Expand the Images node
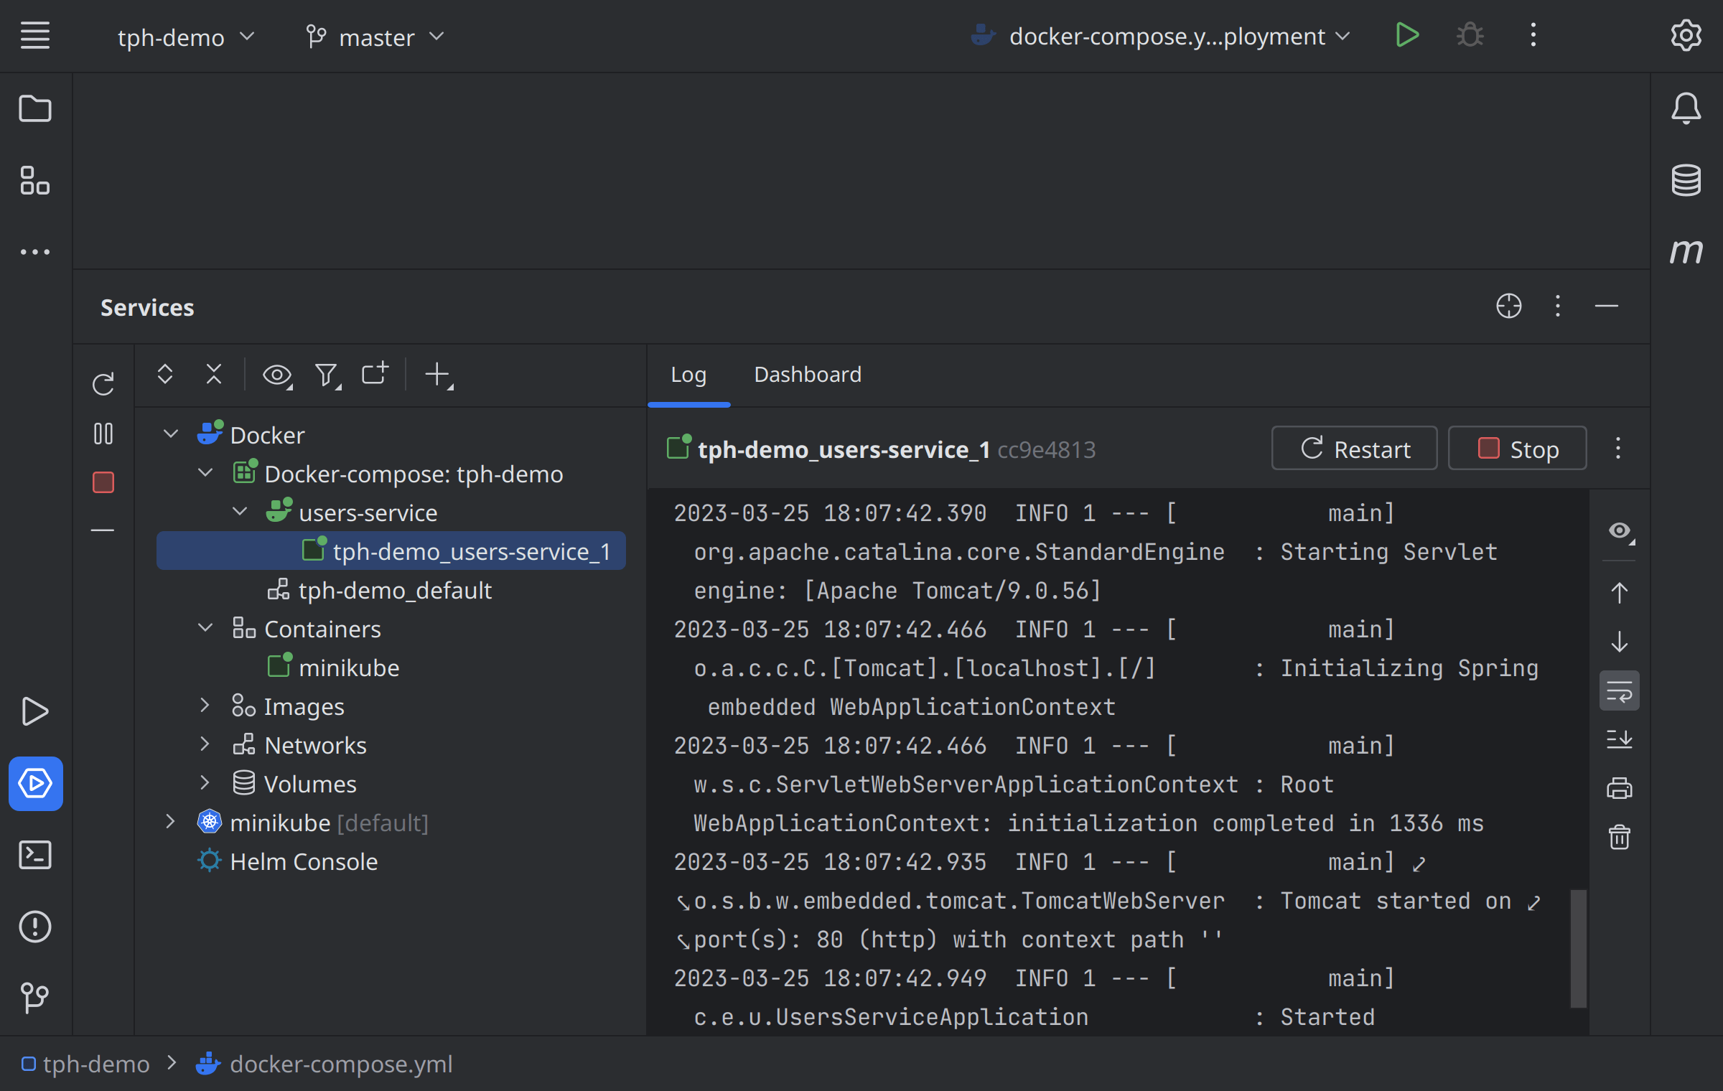Viewport: 1723px width, 1091px height. [205, 706]
